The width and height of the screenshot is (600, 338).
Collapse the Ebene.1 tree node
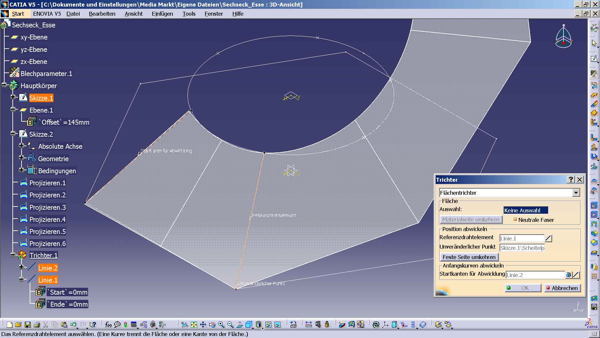click(13, 109)
